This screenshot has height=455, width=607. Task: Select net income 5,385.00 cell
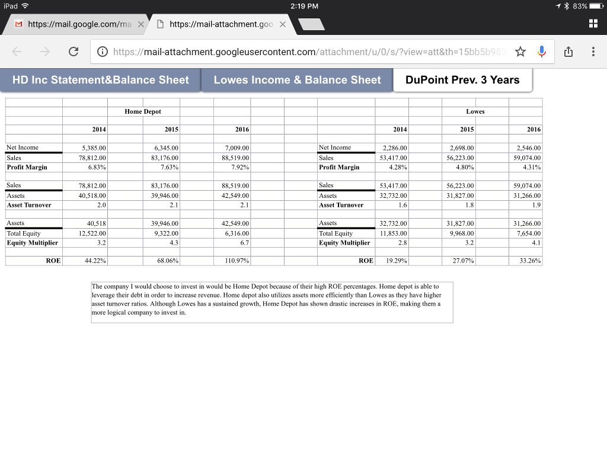pyautogui.click(x=85, y=148)
